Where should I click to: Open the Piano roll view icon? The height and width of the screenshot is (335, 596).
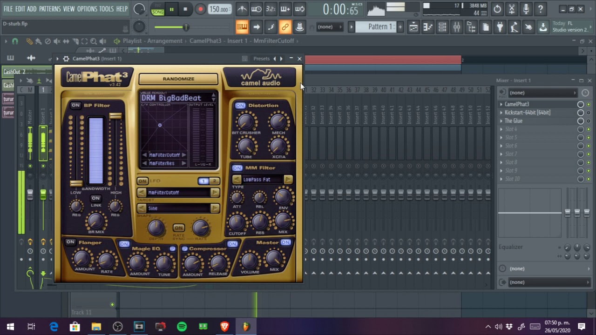[428, 27]
